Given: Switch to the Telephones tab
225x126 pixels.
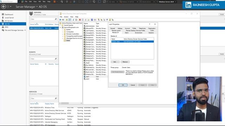Looking at the screenshot, I should (142, 28).
